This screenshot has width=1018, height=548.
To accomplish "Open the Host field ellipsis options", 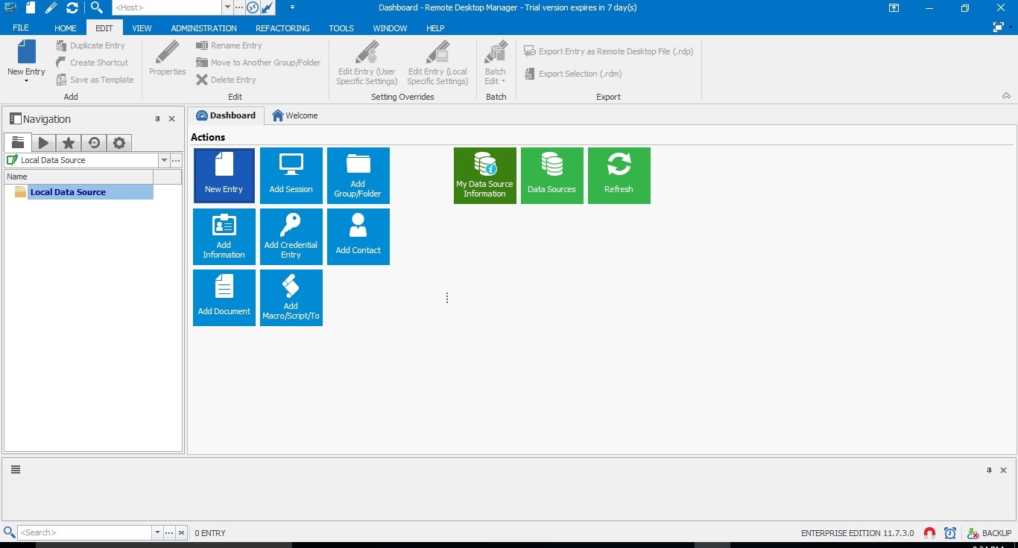I will tap(239, 7).
